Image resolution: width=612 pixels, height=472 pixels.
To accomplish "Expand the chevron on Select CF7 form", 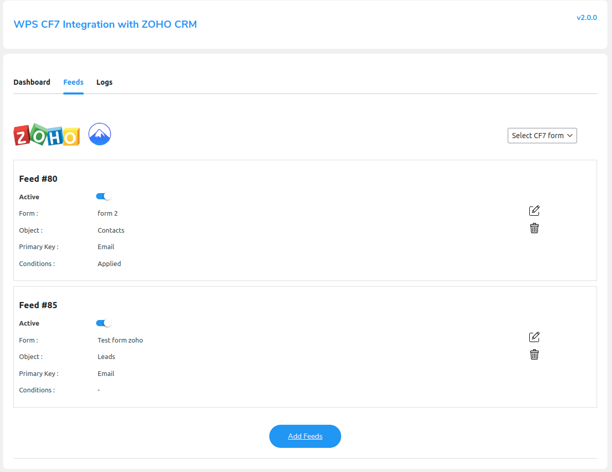I will click(x=569, y=136).
